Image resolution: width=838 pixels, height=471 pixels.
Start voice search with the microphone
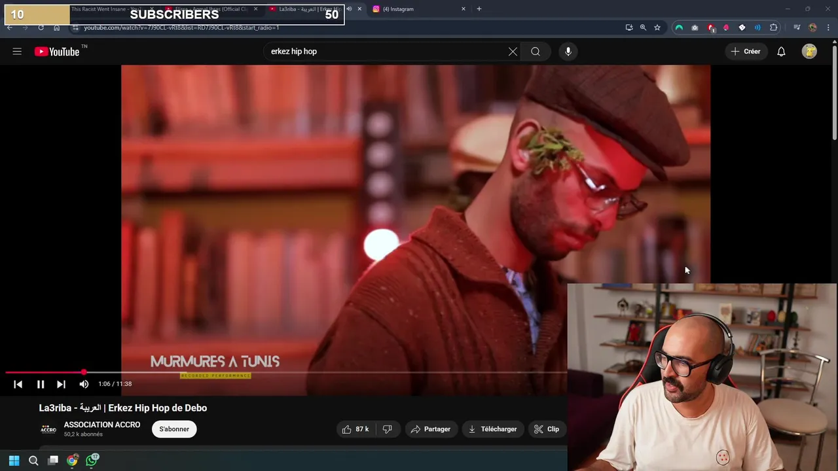568,52
